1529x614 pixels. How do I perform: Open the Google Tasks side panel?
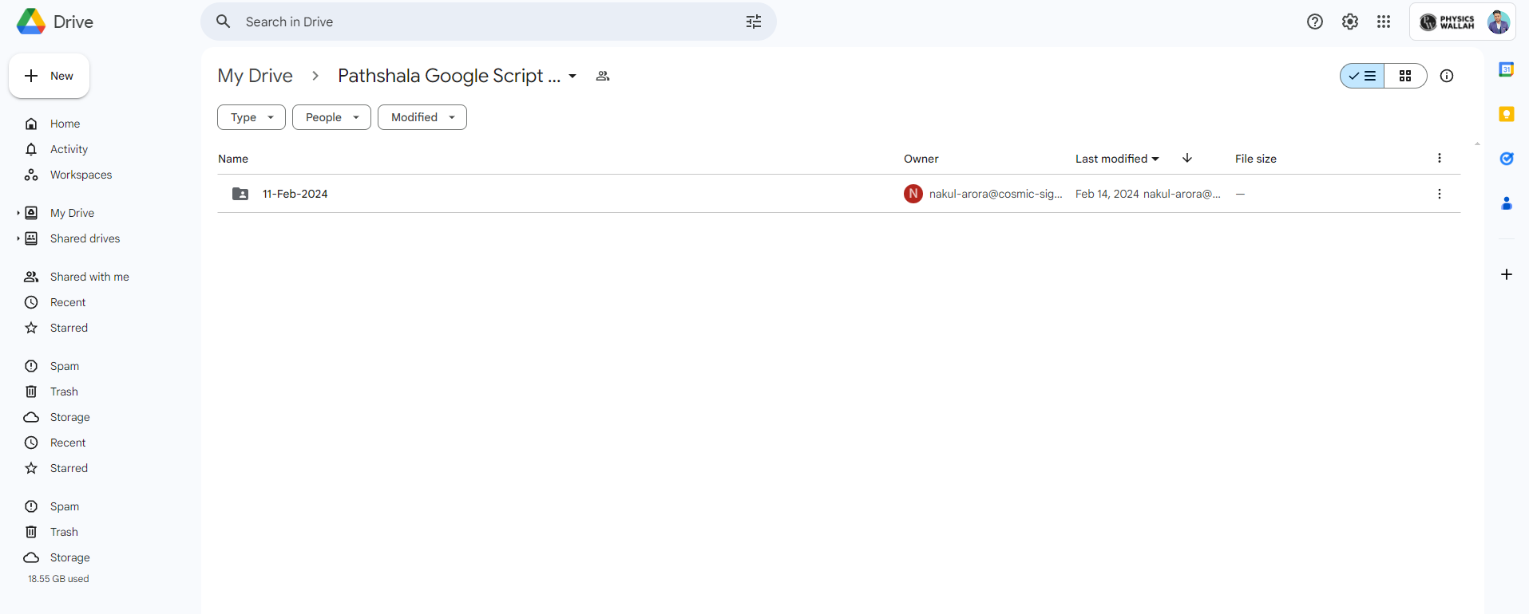(1507, 159)
